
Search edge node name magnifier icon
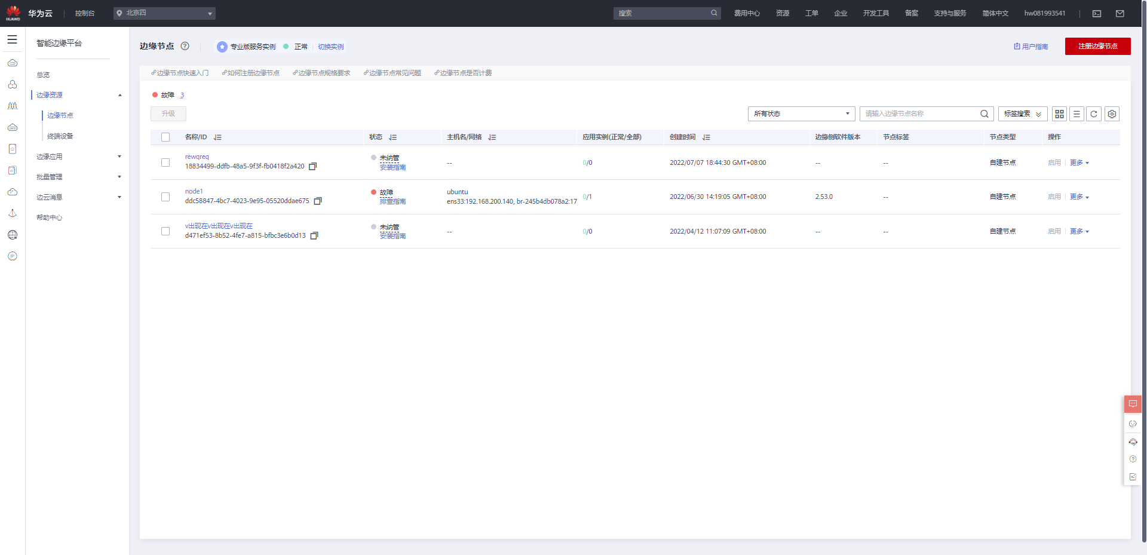pyautogui.click(x=985, y=114)
